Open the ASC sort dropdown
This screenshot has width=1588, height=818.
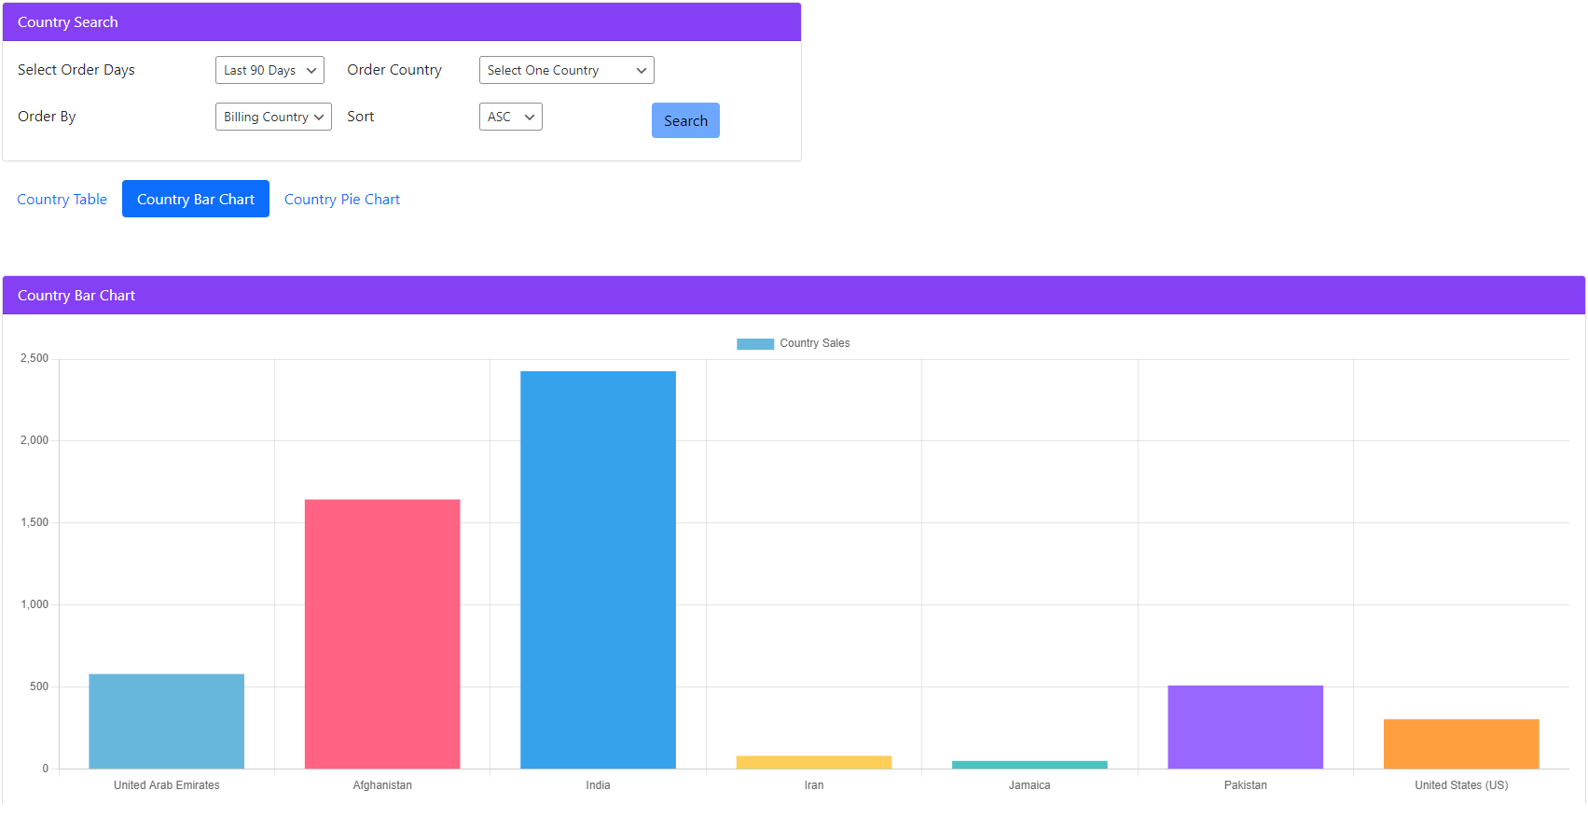coord(510,117)
